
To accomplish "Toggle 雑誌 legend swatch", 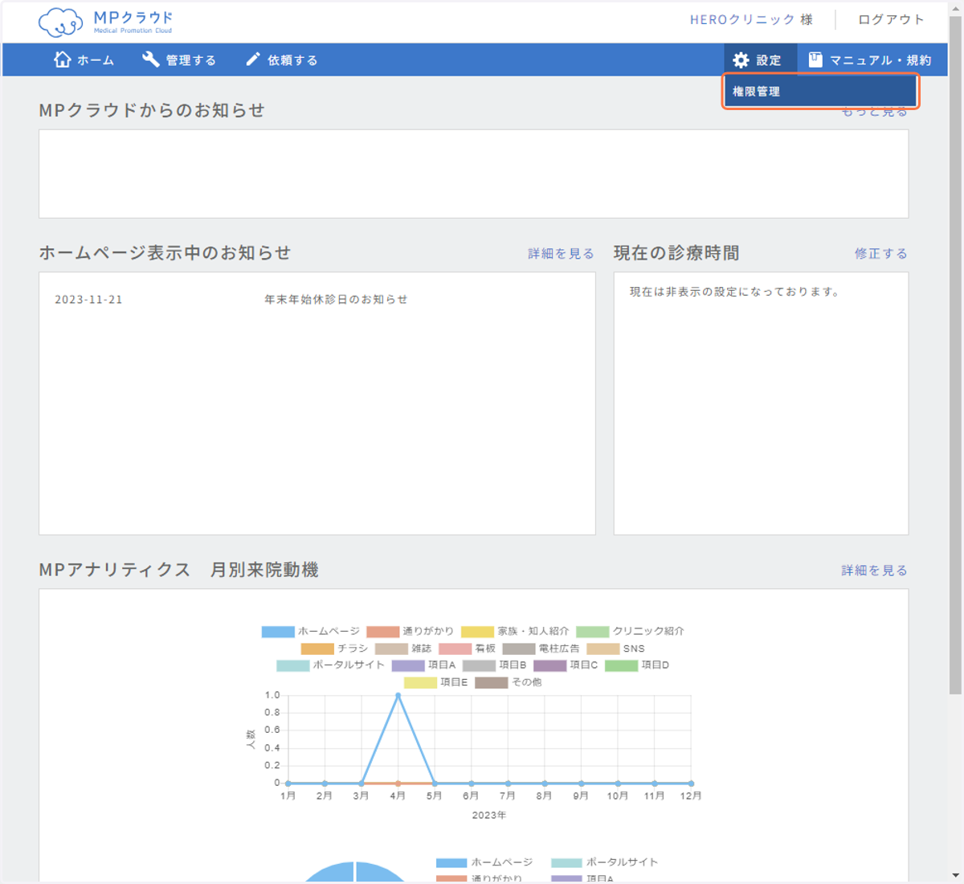I will click(x=391, y=649).
